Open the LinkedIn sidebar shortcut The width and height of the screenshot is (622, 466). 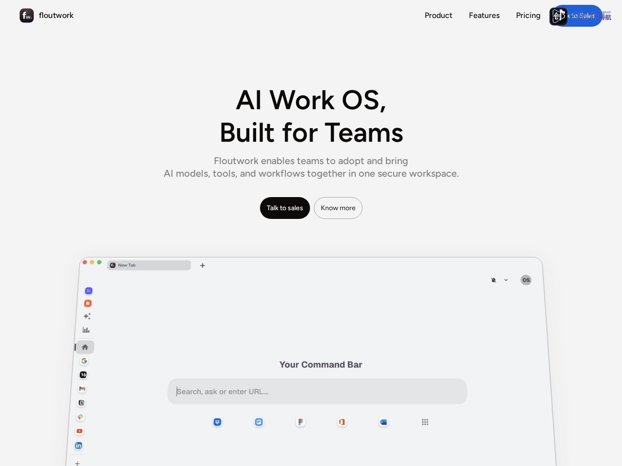coord(78,446)
